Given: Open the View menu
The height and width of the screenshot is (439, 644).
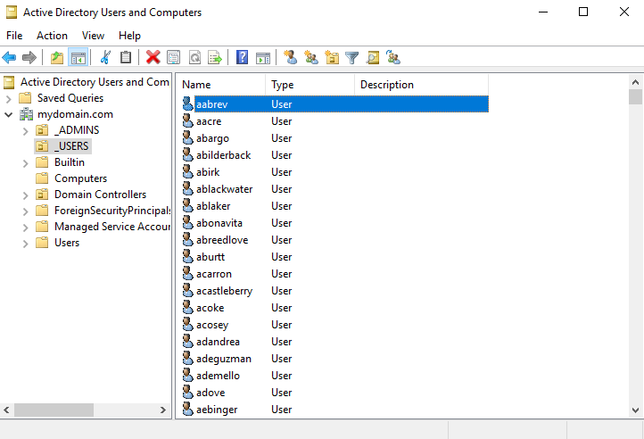Looking at the screenshot, I should [94, 36].
